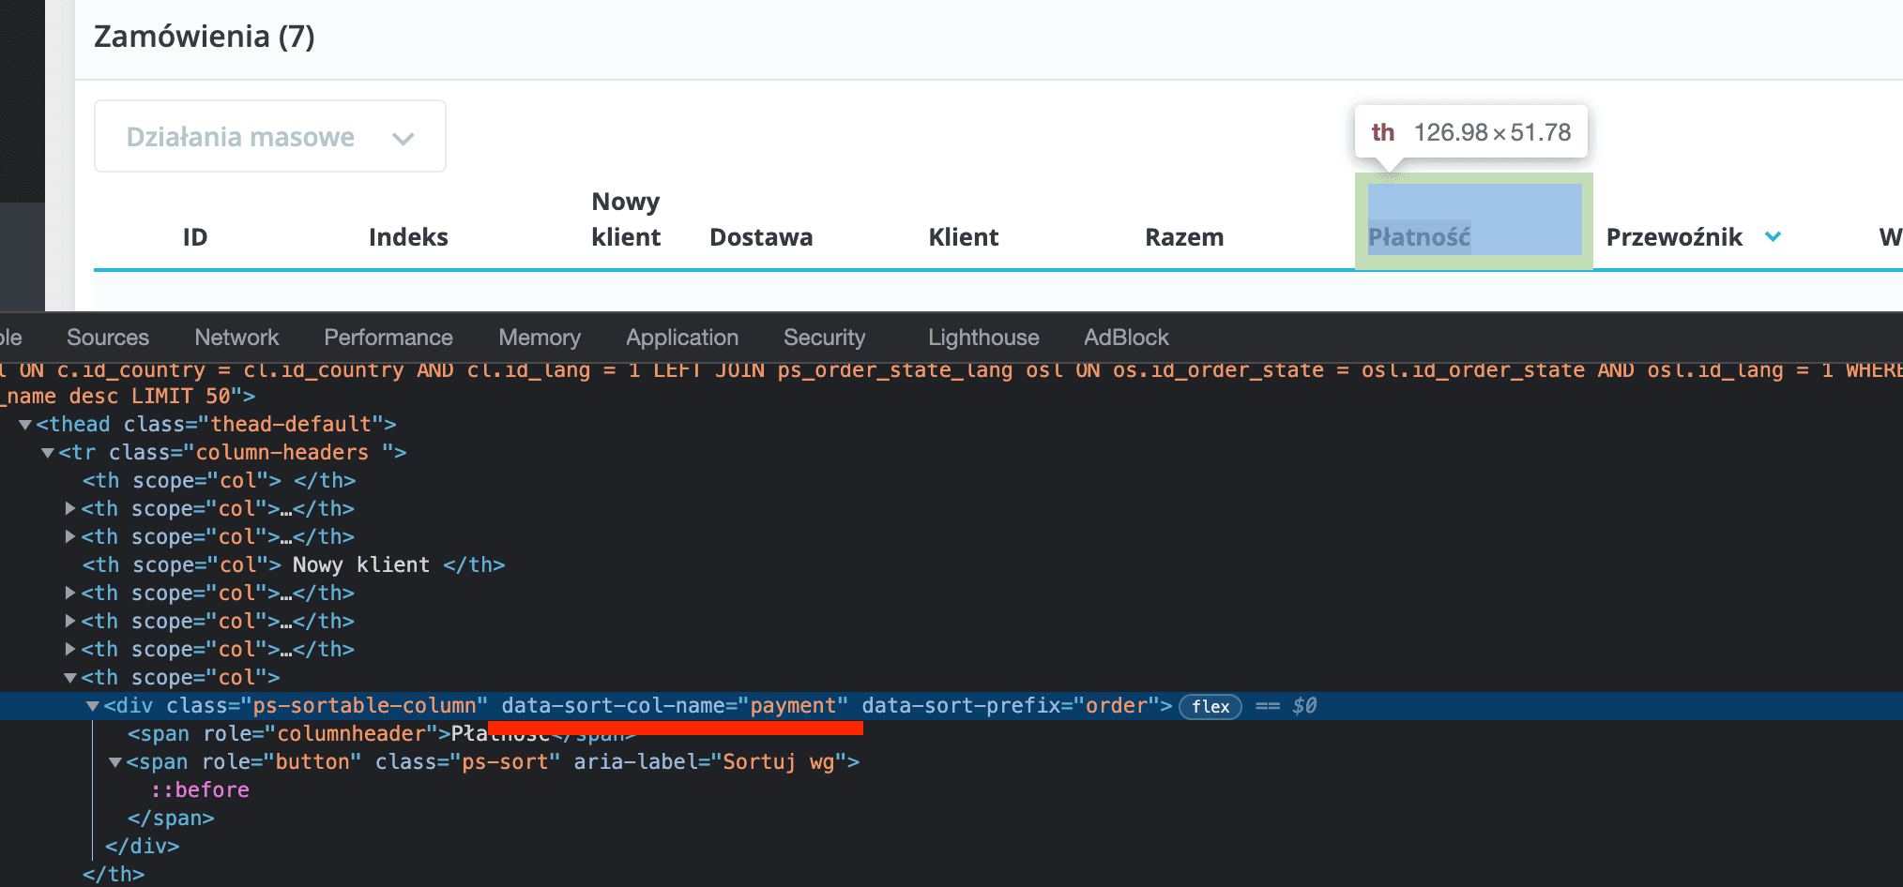Sort orders by the Płatność column

[1419, 237]
